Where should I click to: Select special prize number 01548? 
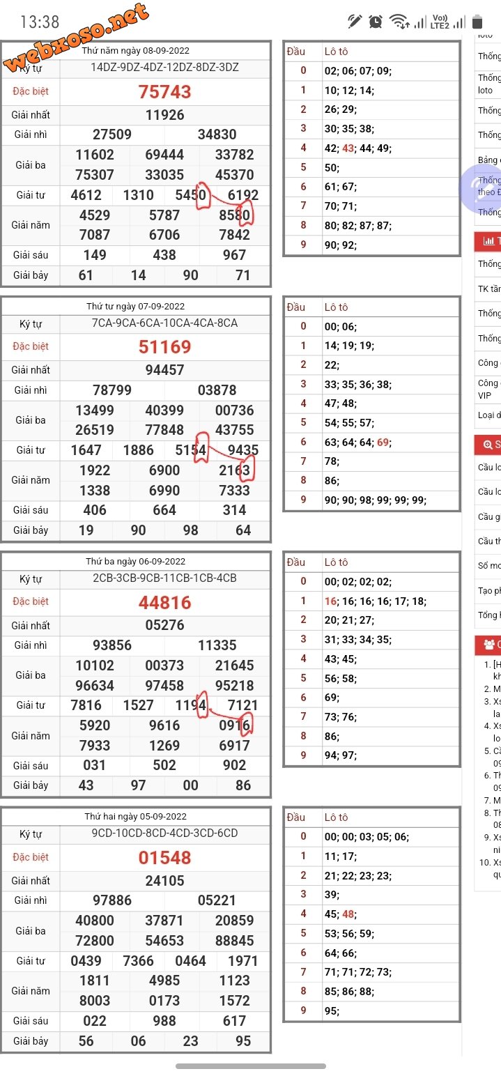[164, 857]
